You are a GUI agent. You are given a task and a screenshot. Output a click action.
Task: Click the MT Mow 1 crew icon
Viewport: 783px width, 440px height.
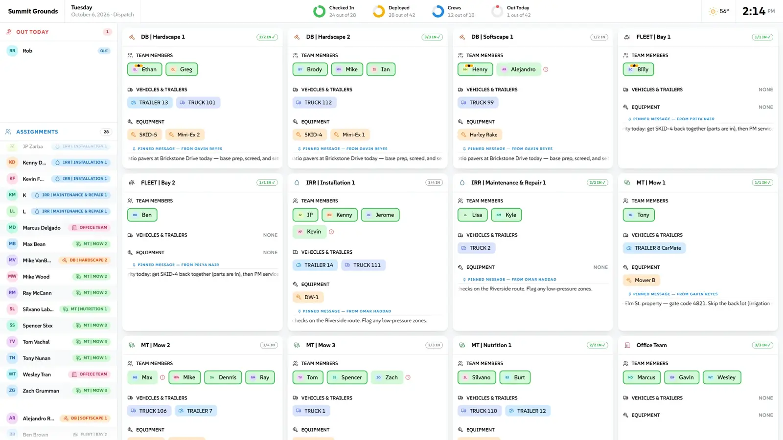[627, 183]
